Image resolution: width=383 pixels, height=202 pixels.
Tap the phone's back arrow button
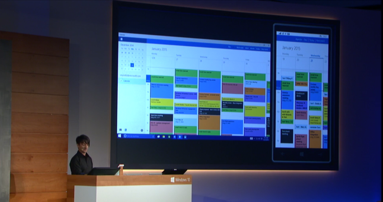pos(283,154)
